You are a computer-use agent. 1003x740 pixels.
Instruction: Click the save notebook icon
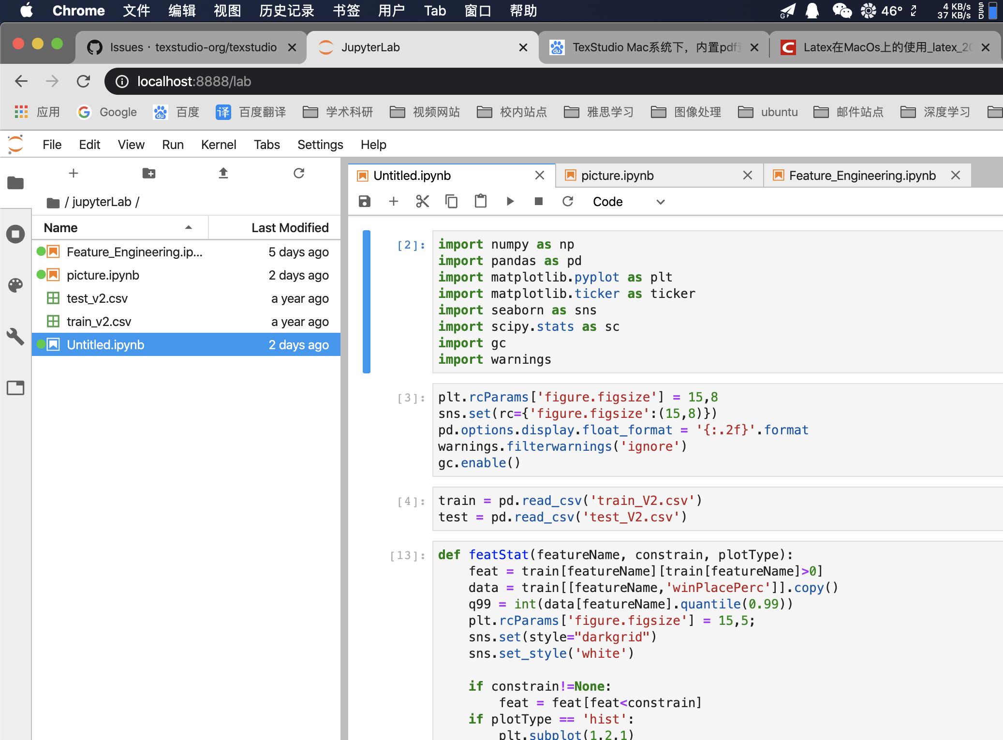tap(365, 201)
